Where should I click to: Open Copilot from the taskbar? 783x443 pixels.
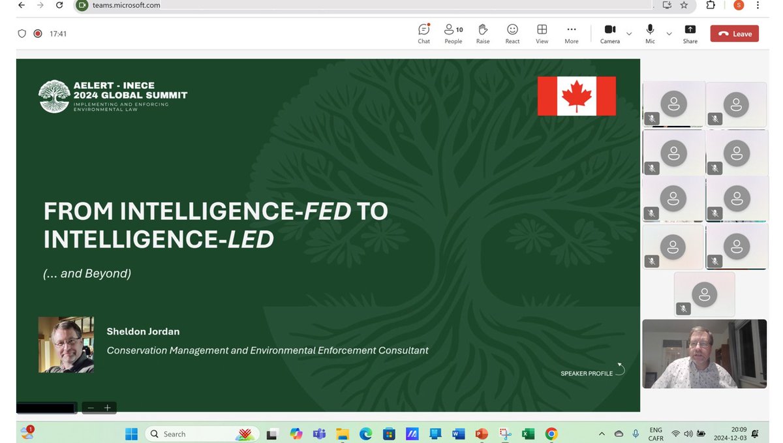point(296,433)
